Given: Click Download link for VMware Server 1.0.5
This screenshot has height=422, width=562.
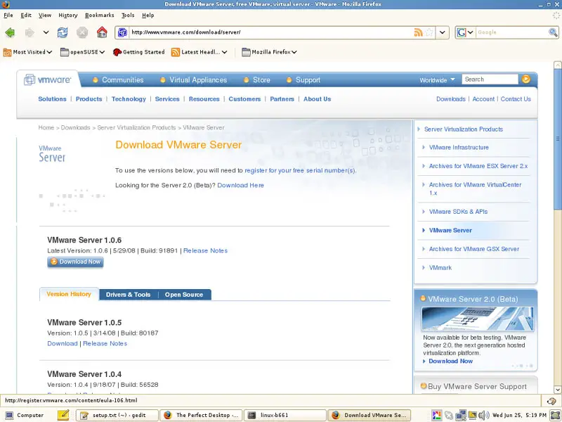Looking at the screenshot, I should click(x=63, y=344).
